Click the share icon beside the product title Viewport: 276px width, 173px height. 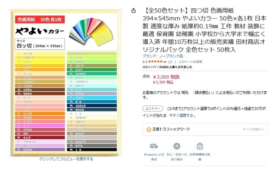coord(134,11)
